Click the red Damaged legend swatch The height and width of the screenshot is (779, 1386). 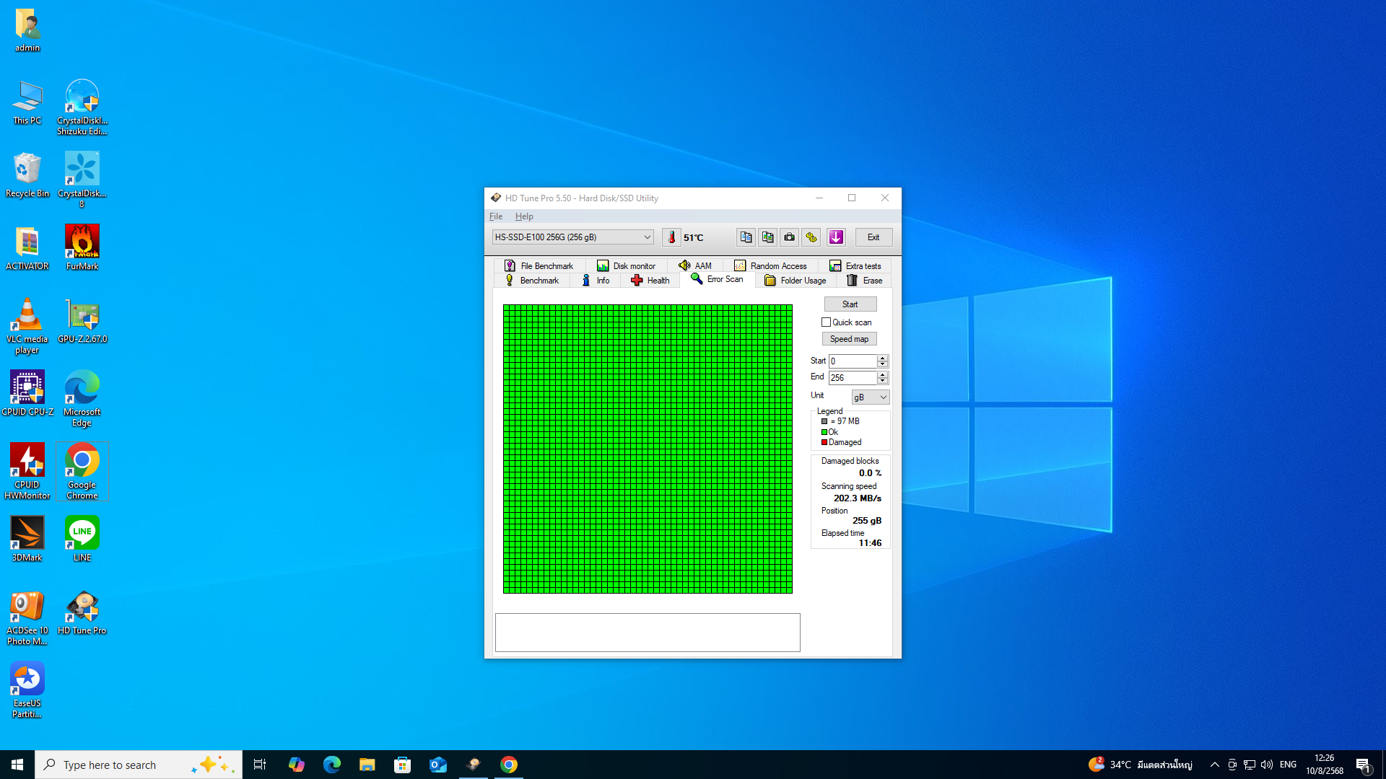824,443
